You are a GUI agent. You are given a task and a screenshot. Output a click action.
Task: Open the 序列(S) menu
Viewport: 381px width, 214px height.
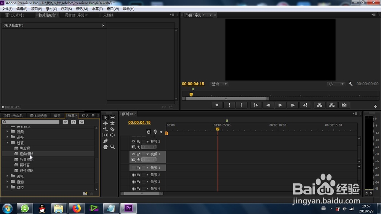point(66,9)
